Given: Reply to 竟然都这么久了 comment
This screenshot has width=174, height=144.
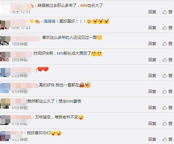Looking at the screenshot, I should [152, 108].
